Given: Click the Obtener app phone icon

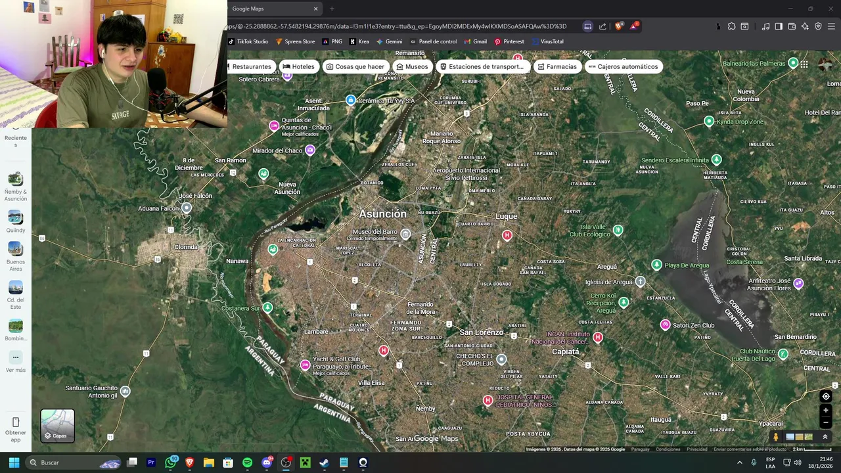Looking at the screenshot, I should point(16,422).
